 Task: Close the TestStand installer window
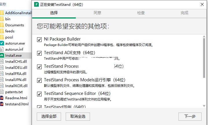[202, 5]
